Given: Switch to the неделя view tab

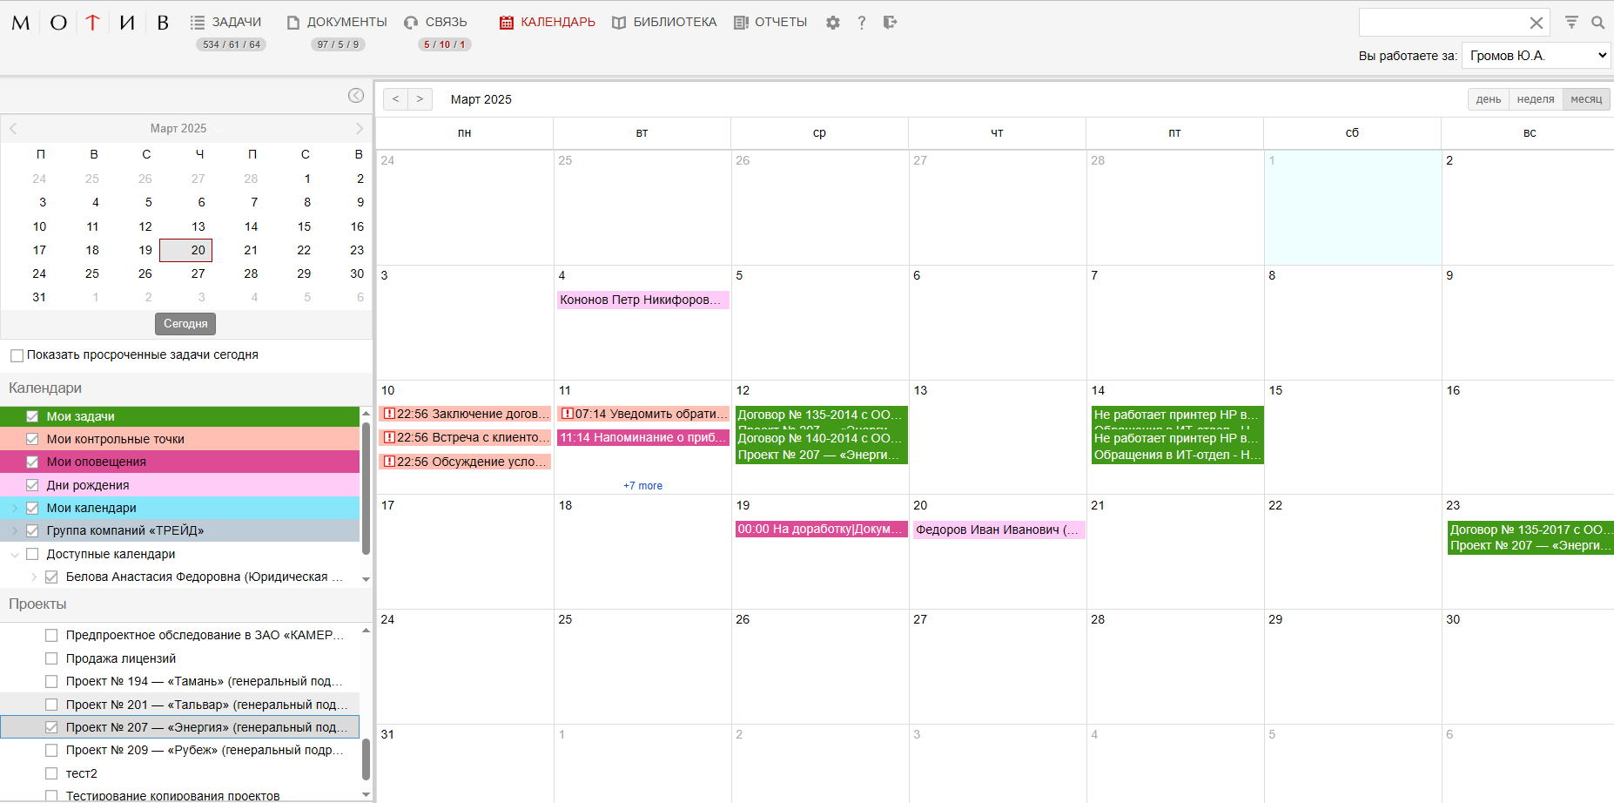Looking at the screenshot, I should (1535, 99).
